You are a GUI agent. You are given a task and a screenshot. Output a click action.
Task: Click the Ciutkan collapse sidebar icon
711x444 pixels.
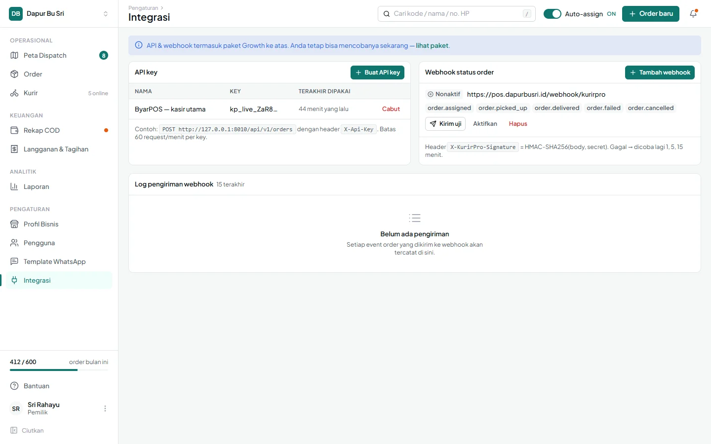(x=14, y=430)
